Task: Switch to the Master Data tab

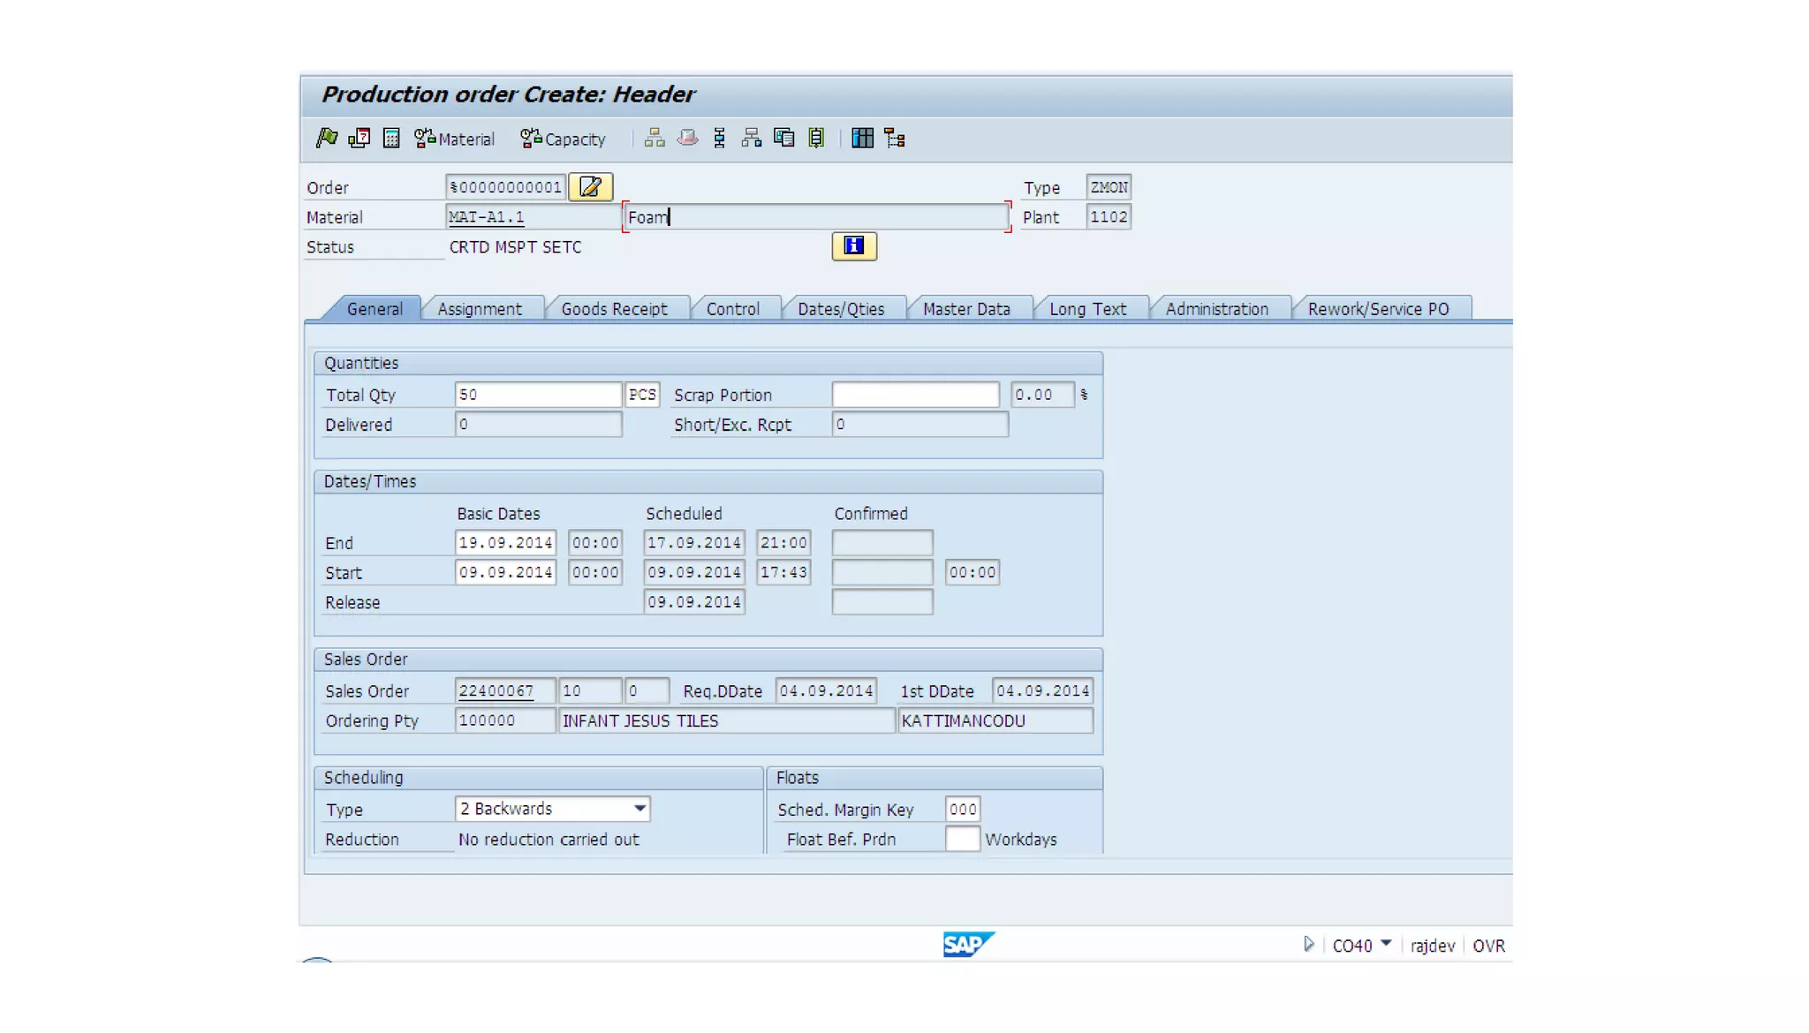Action: (x=965, y=309)
